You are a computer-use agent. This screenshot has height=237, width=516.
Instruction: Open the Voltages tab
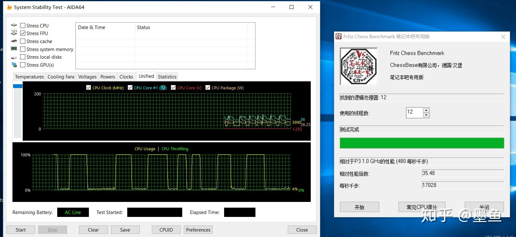pyautogui.click(x=87, y=77)
